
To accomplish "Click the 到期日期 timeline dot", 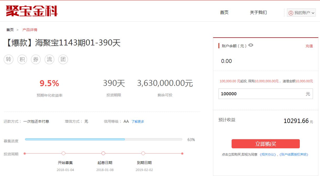I will point(143,153).
